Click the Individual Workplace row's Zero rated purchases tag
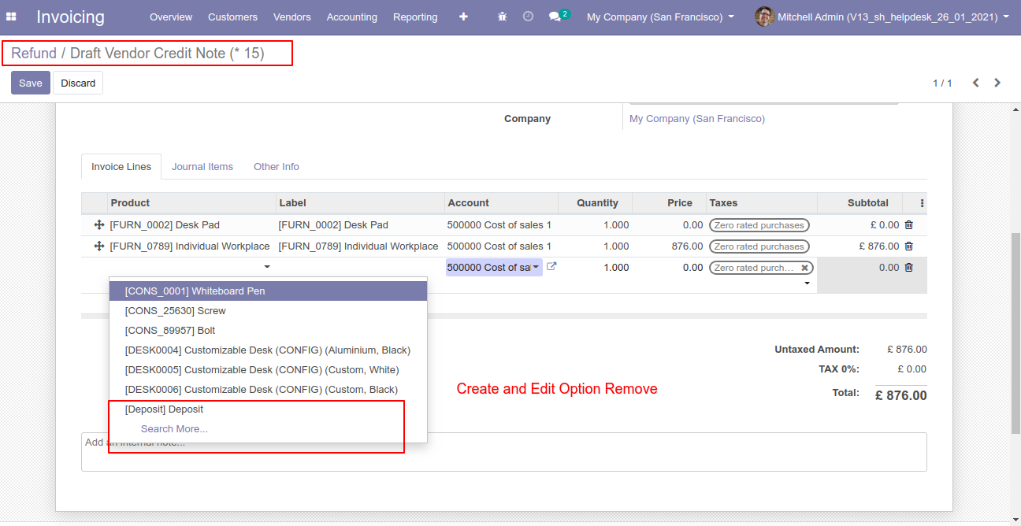The width and height of the screenshot is (1021, 526). pyautogui.click(x=759, y=246)
